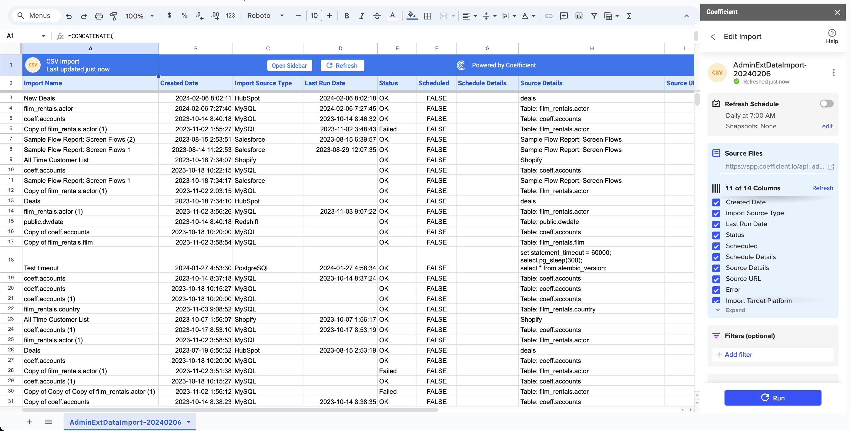The image size is (850, 431).
Task: Uncheck the Scheduled column checkbox
Action: (x=716, y=246)
